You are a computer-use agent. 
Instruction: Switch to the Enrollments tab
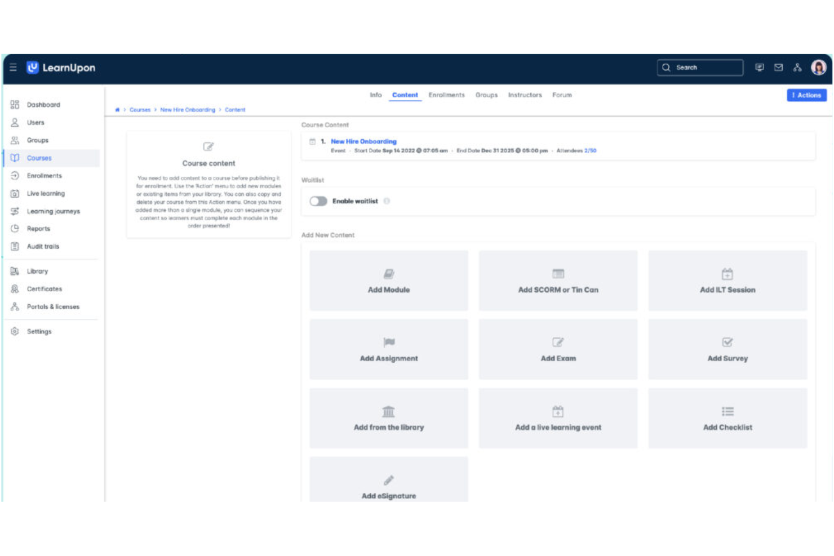point(447,95)
